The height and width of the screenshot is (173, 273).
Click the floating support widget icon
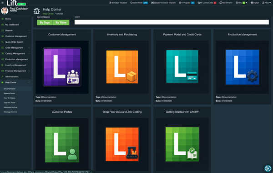(268, 168)
